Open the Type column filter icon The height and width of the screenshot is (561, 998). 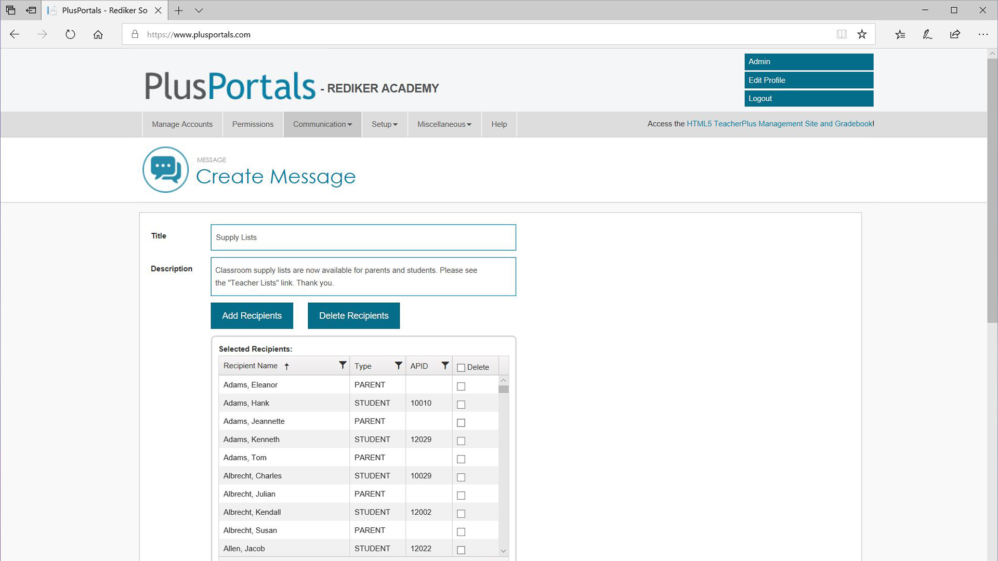point(398,366)
